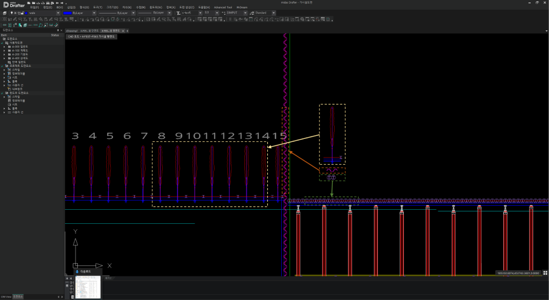Screen dimensions: 549x300
Task: Open the Standard table style dropdown
Action: tap(274, 13)
